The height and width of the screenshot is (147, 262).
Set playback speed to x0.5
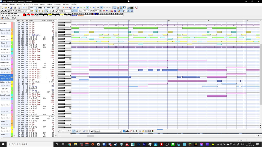click(x=98, y=8)
